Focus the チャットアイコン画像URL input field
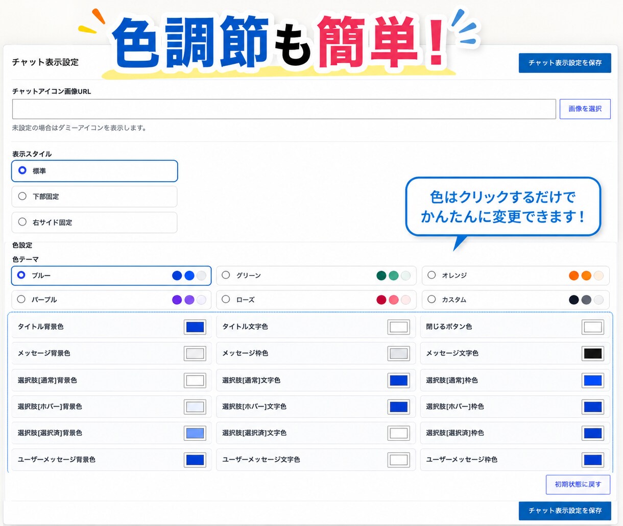Image resolution: width=623 pixels, height=526 pixels. (x=284, y=109)
